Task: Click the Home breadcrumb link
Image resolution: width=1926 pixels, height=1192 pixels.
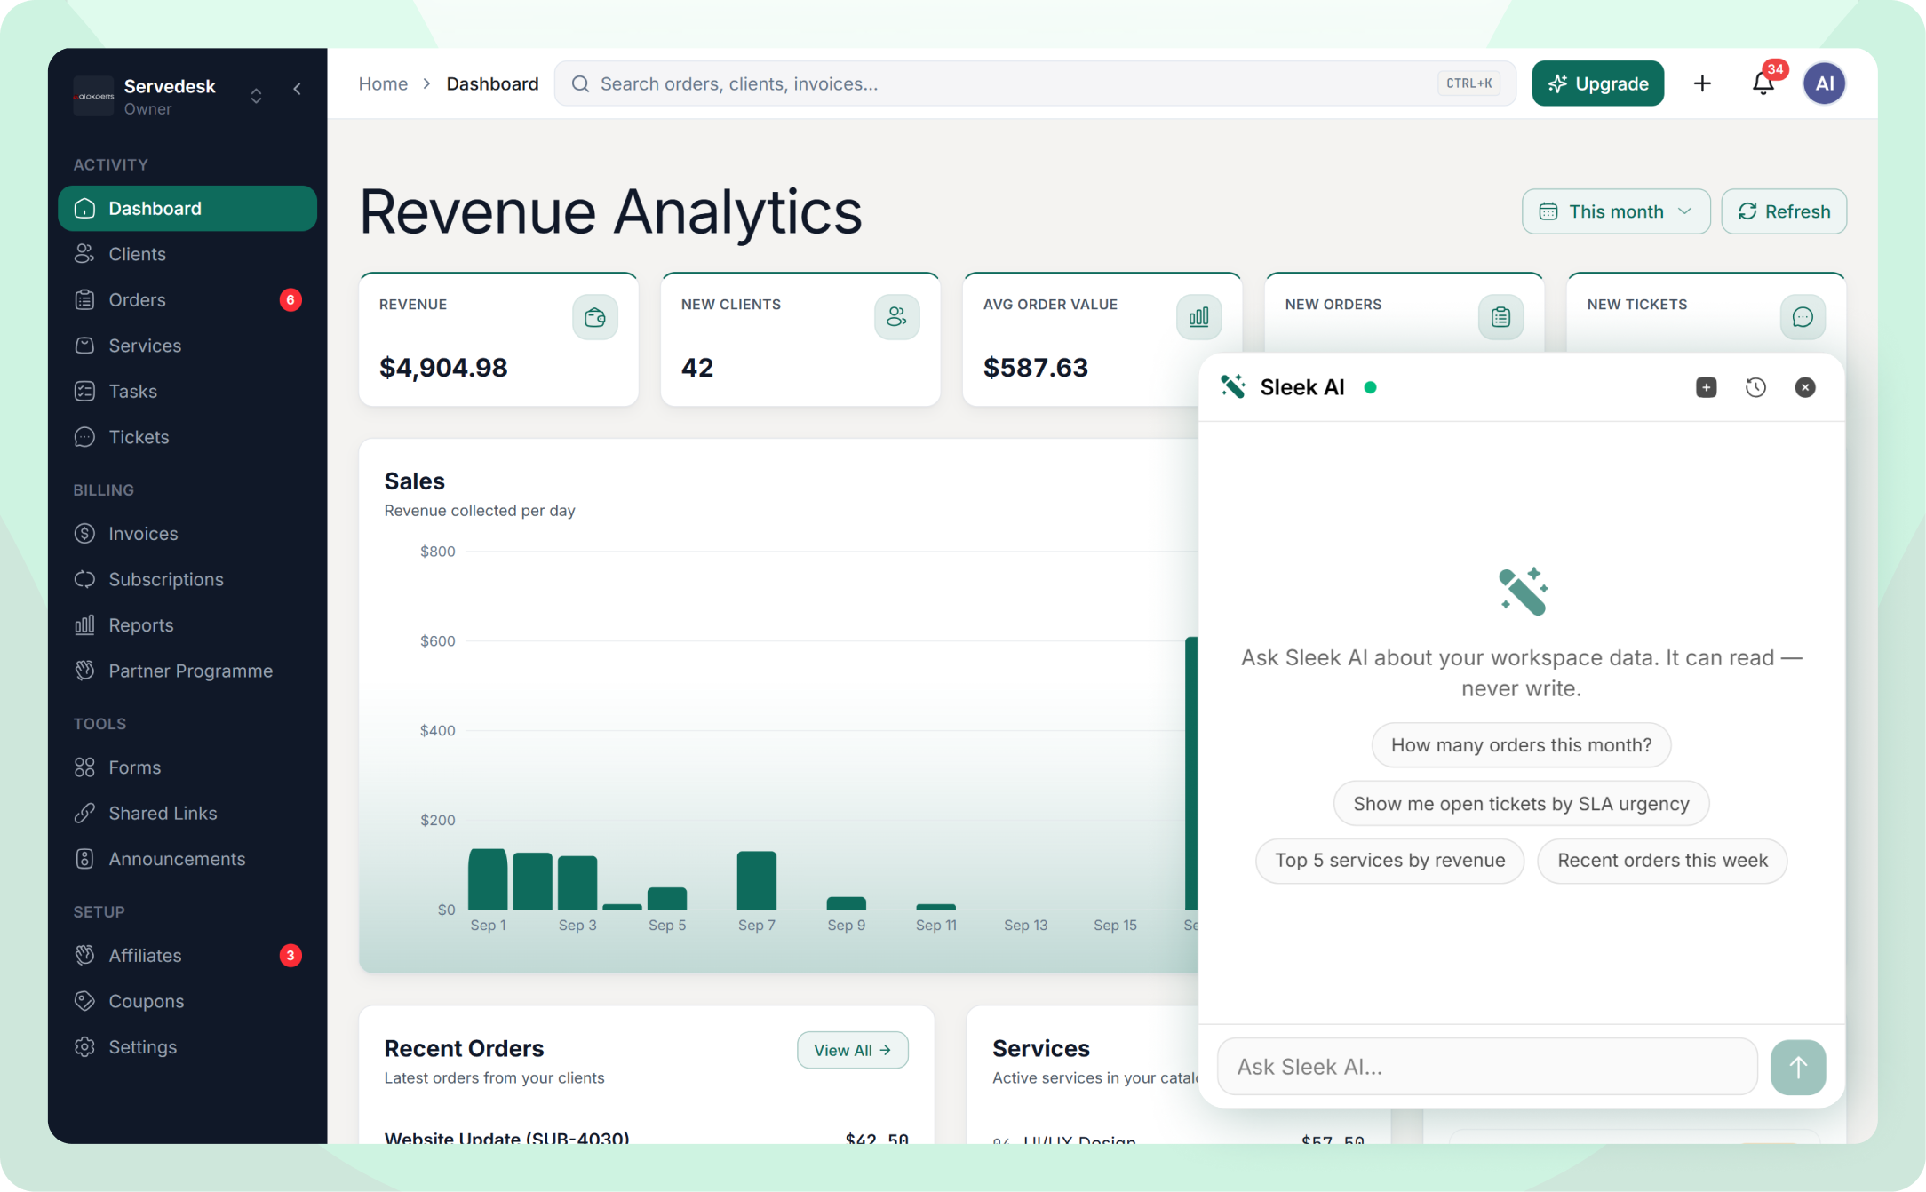Action: [383, 83]
